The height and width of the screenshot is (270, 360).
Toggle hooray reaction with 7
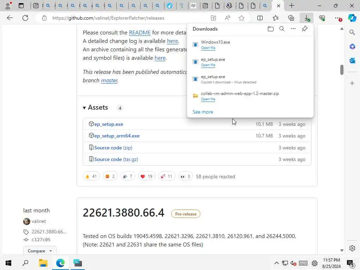coord(128,176)
